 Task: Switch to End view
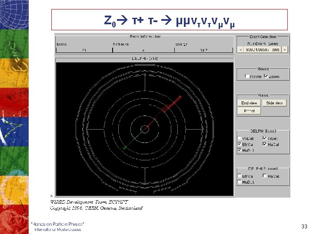click(x=249, y=103)
